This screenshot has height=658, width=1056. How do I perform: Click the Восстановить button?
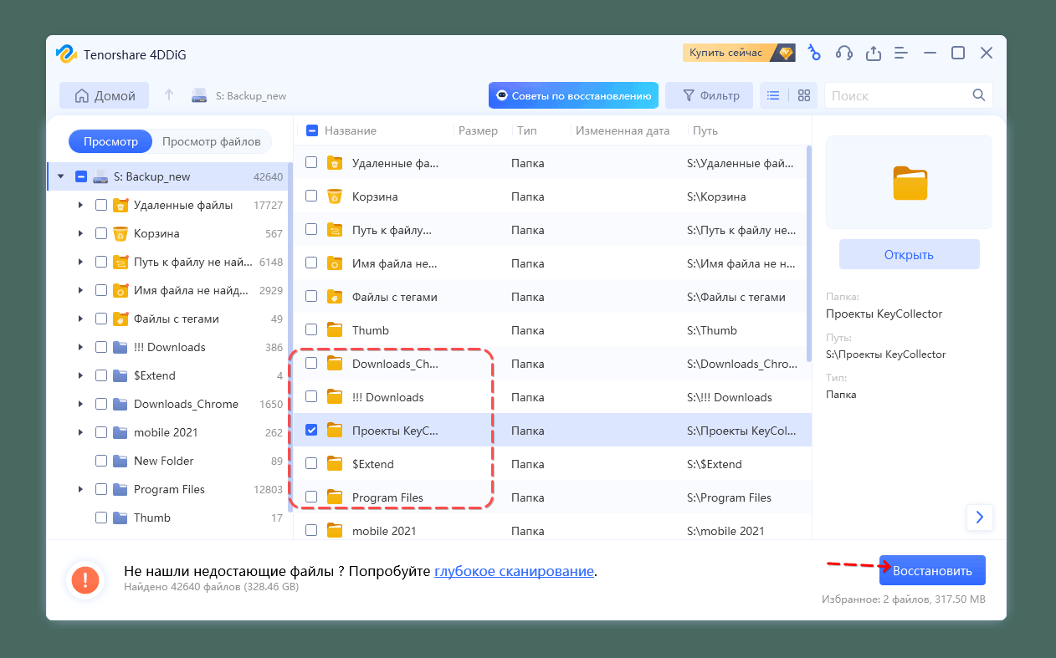tap(932, 570)
